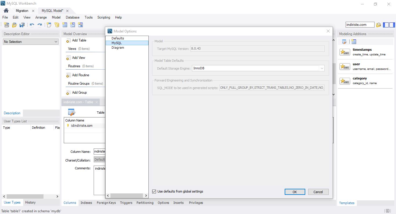The image size is (396, 214).
Task: Click the primary key icon of idindiriste.com
Action: tap(68, 126)
